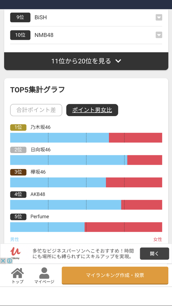
Task: Close the ad with the X icon
Action: pos(3,261)
